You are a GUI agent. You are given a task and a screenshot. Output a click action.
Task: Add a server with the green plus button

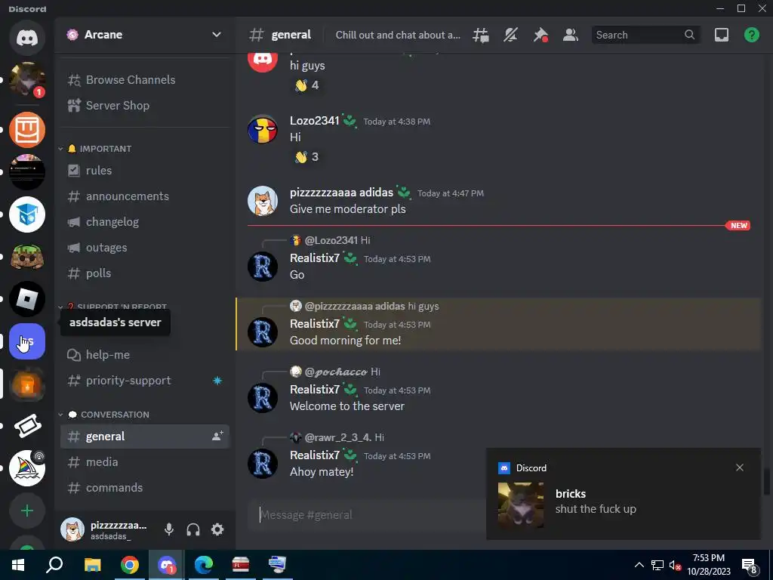coord(27,511)
